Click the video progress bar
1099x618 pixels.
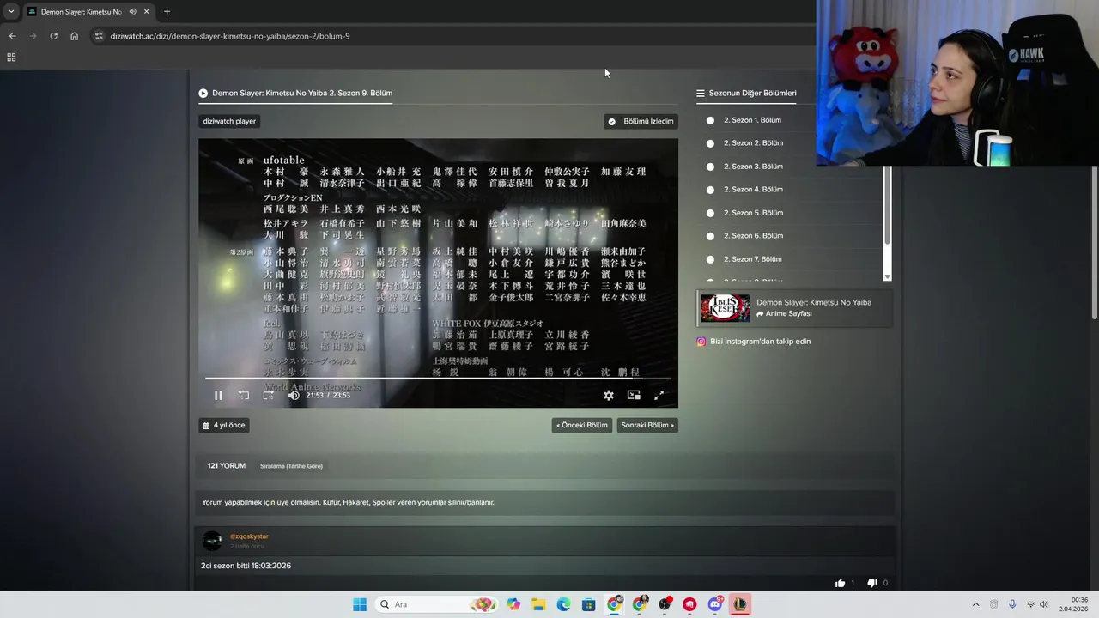point(438,379)
